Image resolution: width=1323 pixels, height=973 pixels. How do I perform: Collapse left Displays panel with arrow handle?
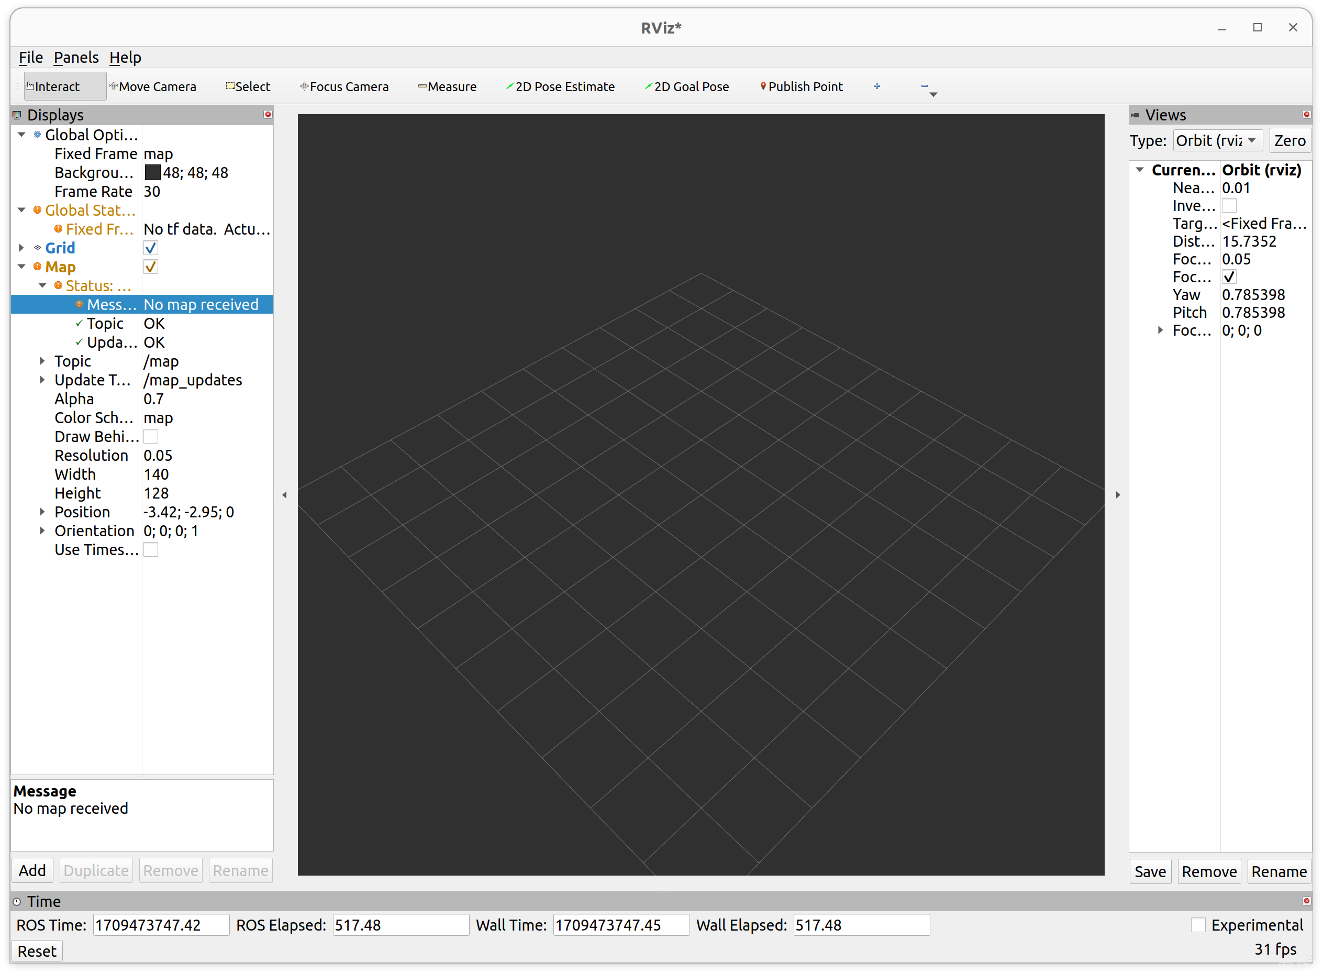[x=284, y=495]
